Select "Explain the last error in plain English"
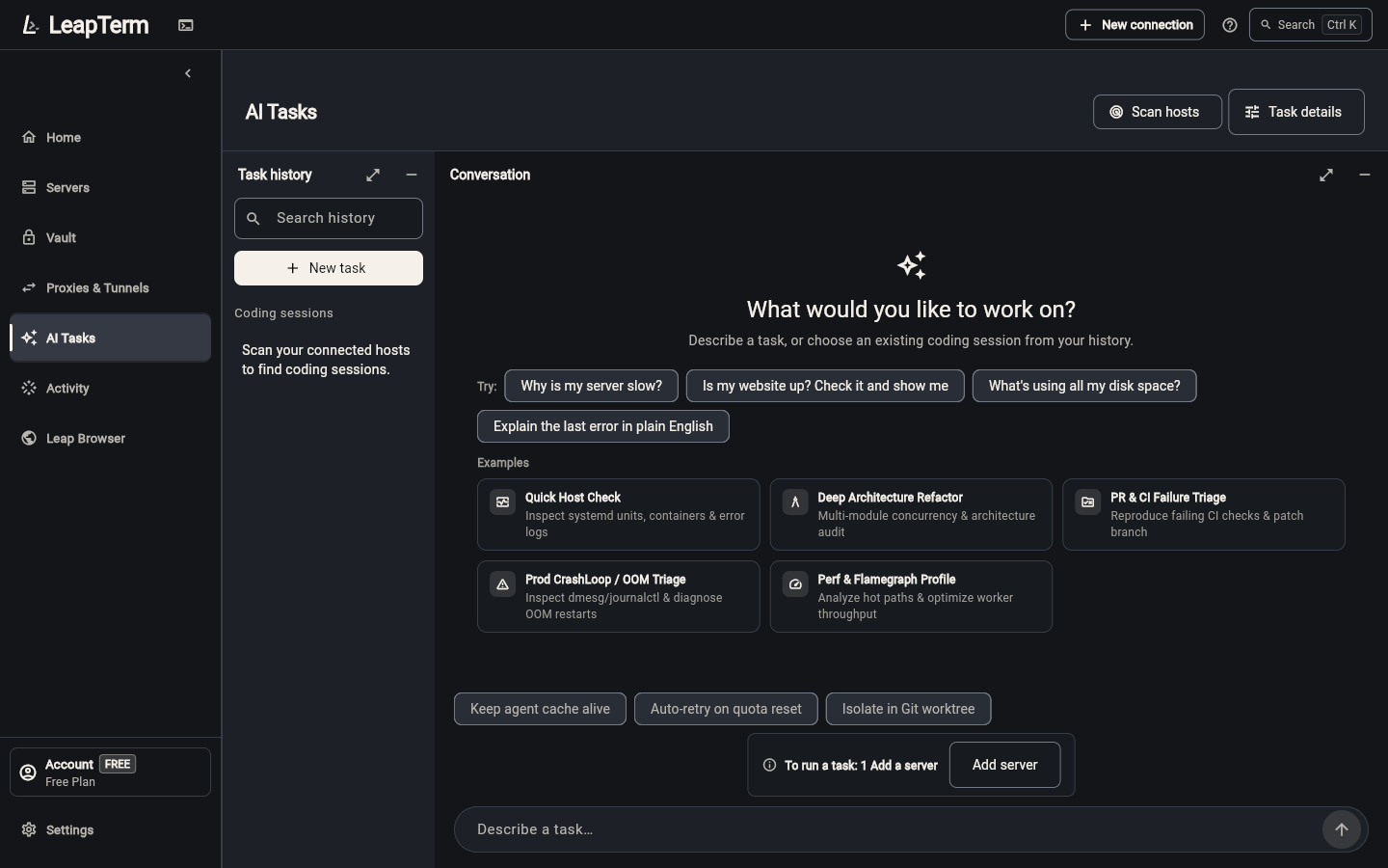This screenshot has height=868, width=1388. tap(603, 426)
